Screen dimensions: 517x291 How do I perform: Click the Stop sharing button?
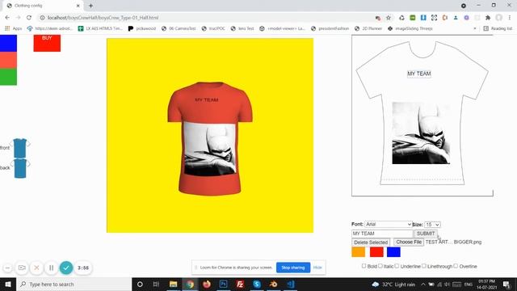coord(293,268)
